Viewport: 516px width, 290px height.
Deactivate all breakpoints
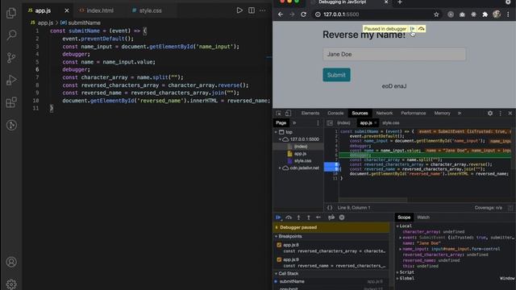coord(331,217)
